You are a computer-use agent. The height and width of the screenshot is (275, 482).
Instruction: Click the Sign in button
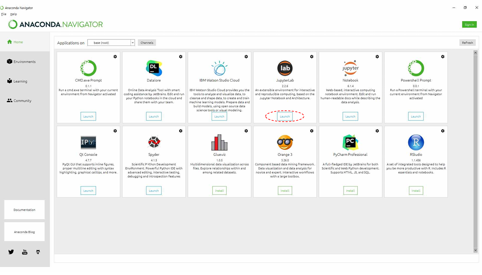point(469,24)
